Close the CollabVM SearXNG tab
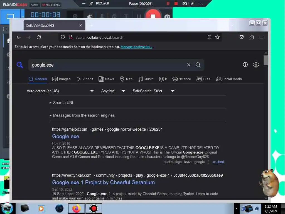The width and height of the screenshot is (285, 214). coord(81,25)
